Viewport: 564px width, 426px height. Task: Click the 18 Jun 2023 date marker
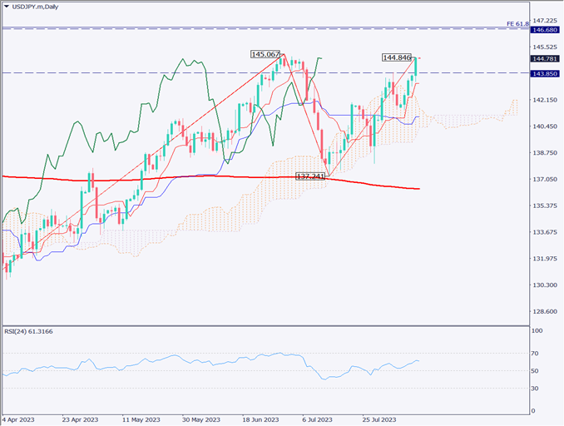259,419
